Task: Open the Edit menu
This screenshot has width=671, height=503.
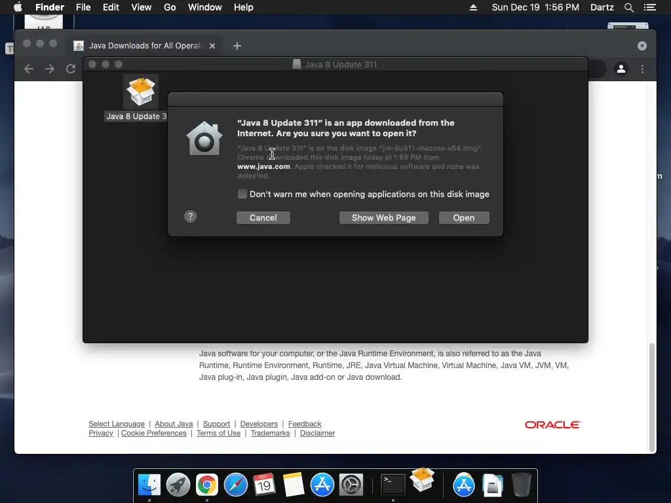Action: [x=111, y=7]
